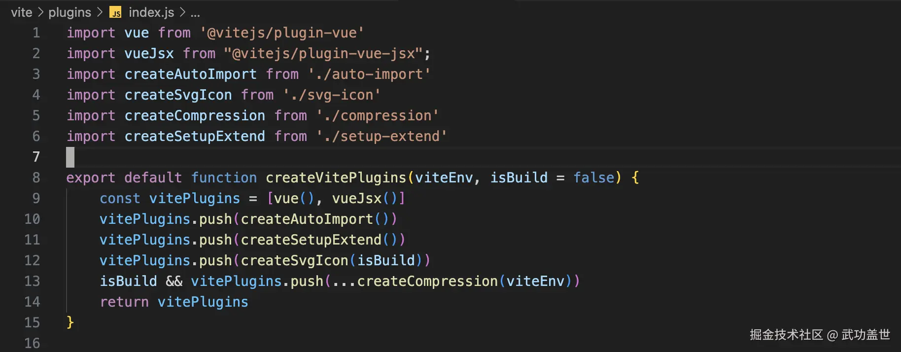
Task: Click chevron between vite and plugins
Action: [x=40, y=13]
